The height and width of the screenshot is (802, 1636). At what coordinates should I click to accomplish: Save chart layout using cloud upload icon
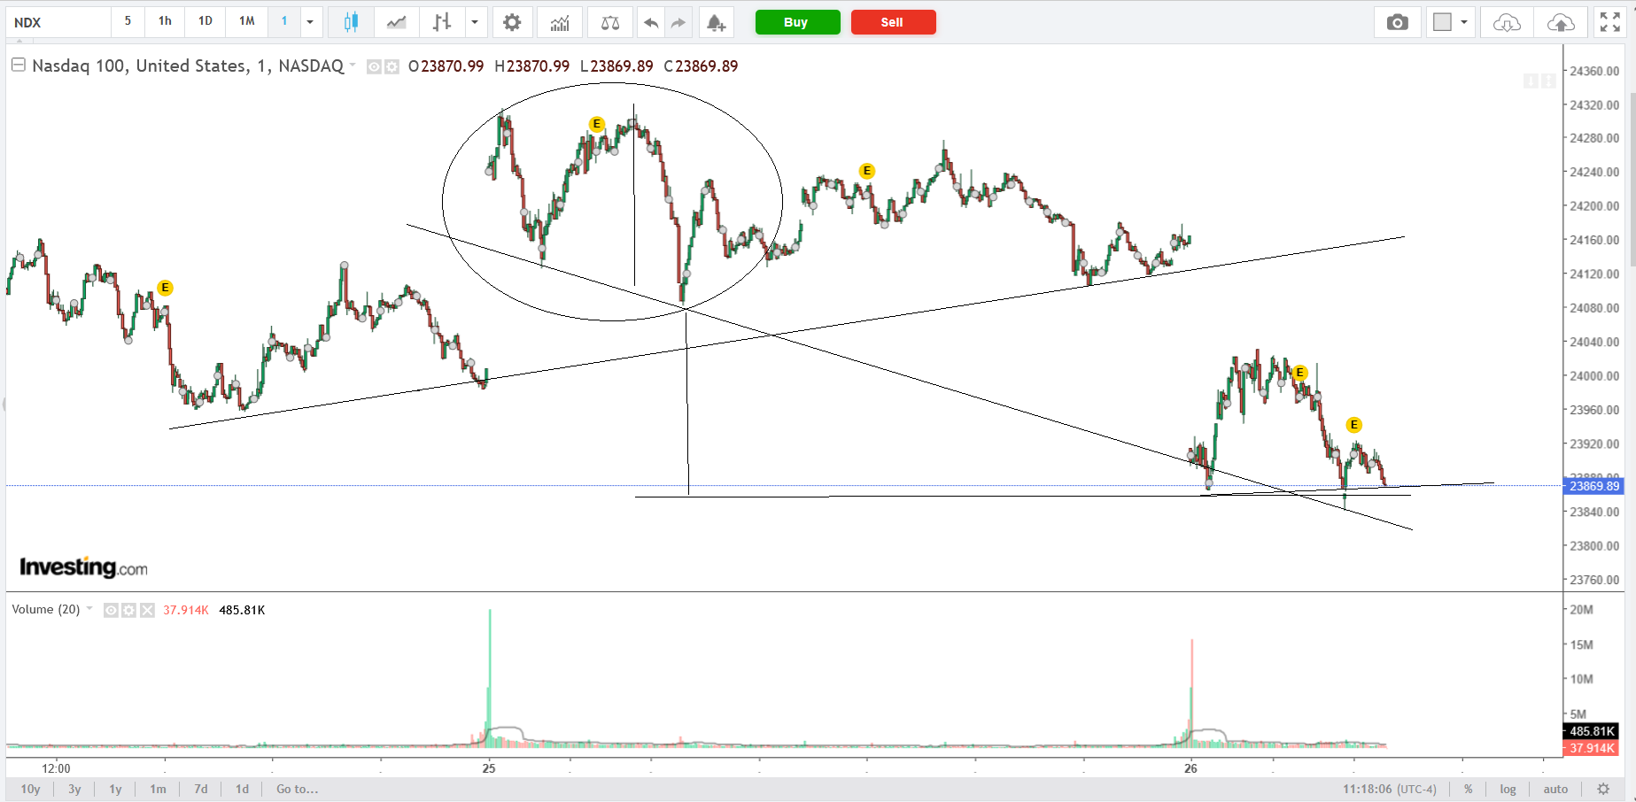(x=1561, y=22)
